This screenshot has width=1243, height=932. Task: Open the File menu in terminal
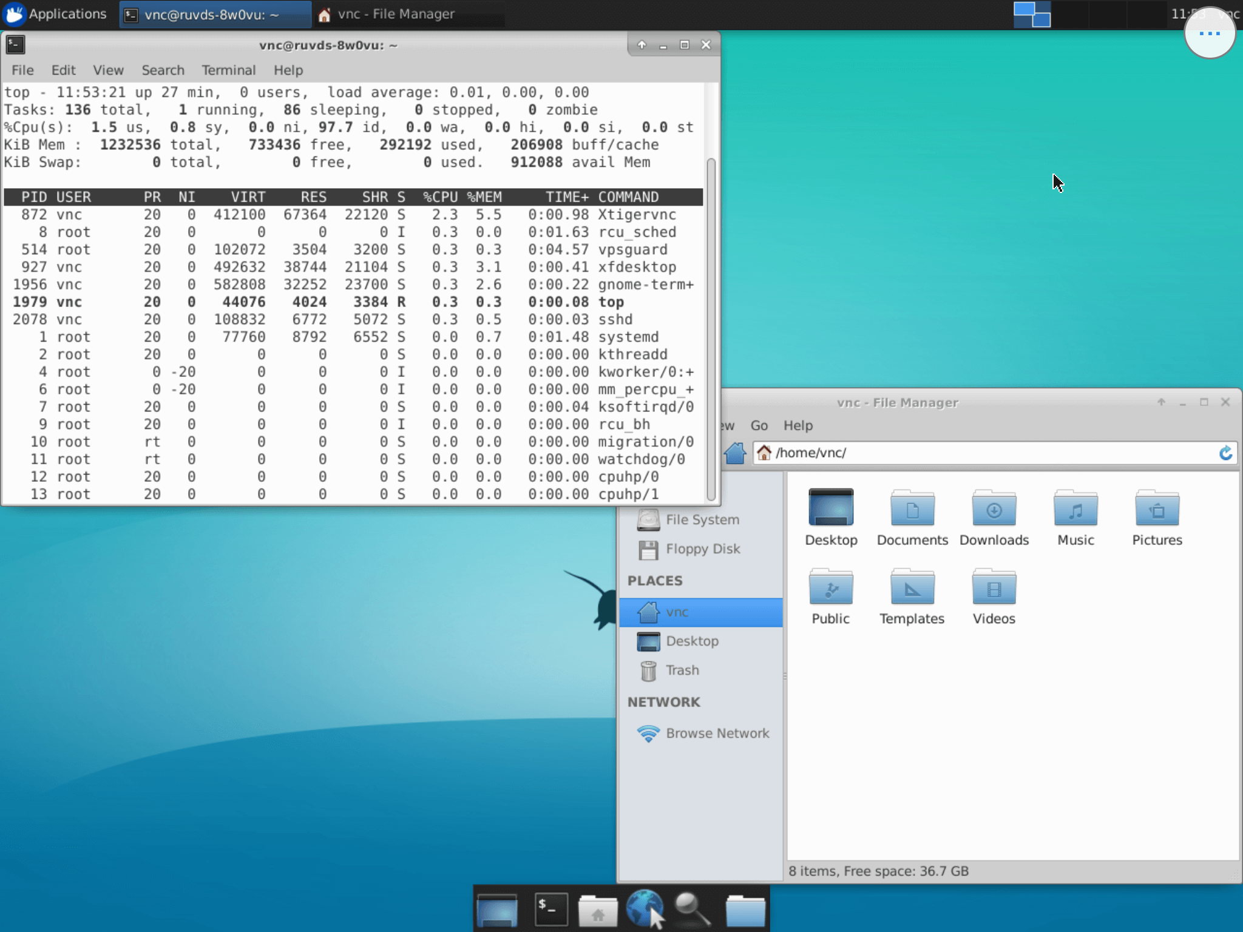(21, 70)
